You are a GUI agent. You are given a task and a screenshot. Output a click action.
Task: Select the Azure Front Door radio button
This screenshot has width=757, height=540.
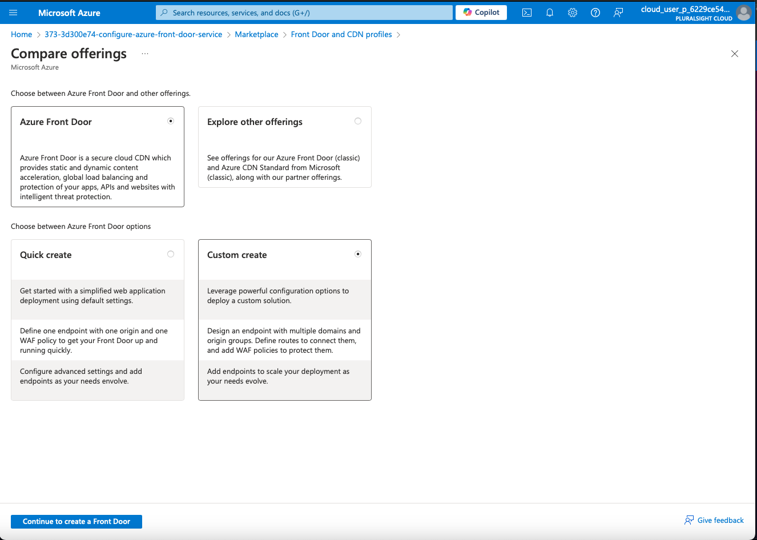171,121
